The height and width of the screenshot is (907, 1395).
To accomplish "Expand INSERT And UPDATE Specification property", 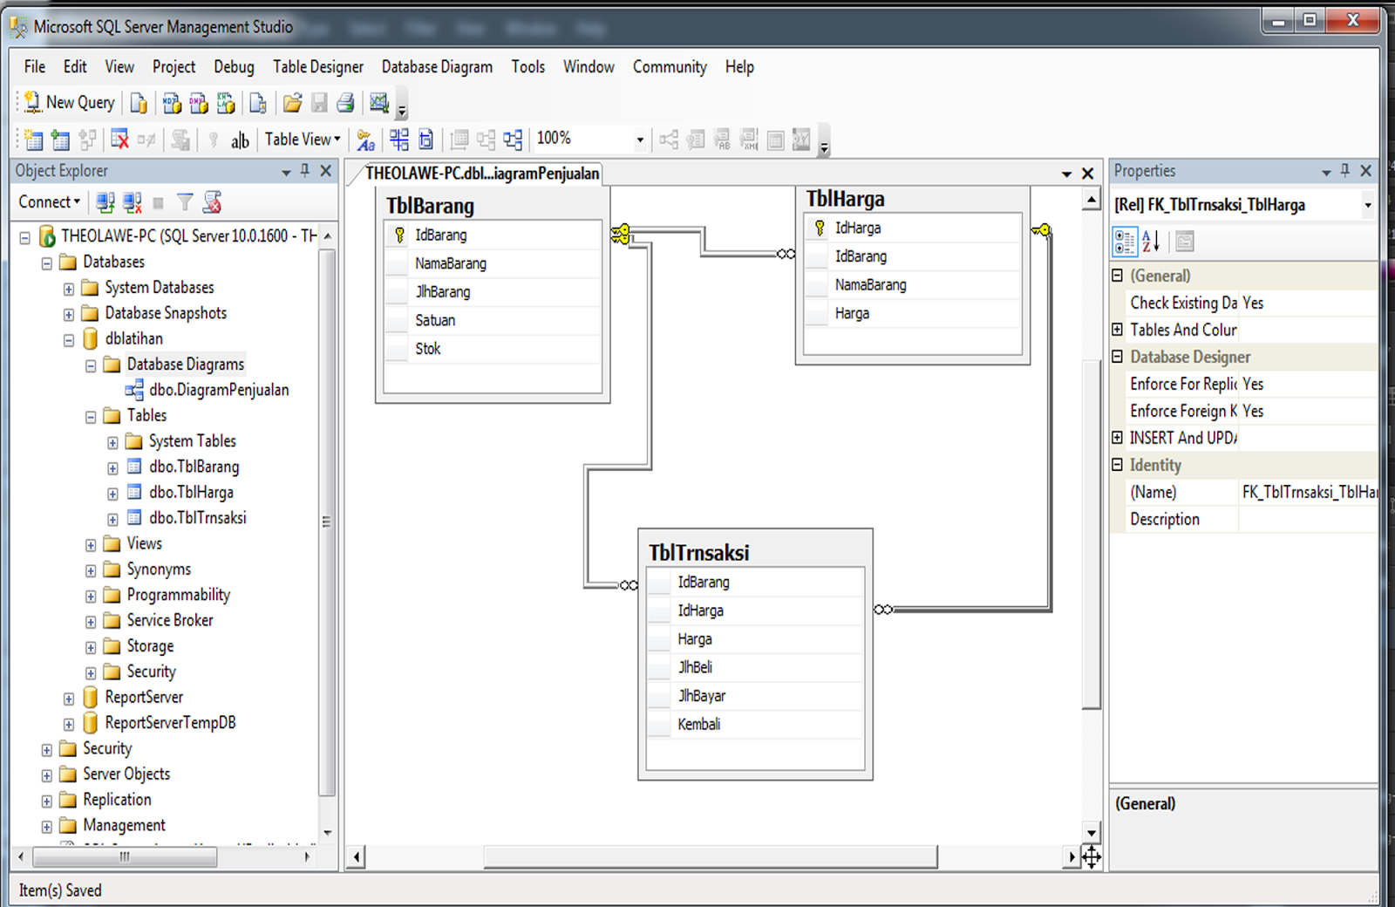I will tap(1118, 438).
